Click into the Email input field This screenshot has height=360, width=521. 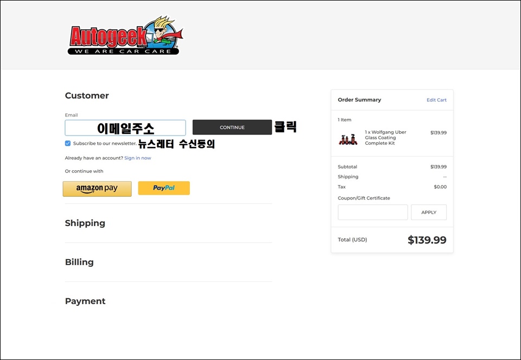(125, 128)
